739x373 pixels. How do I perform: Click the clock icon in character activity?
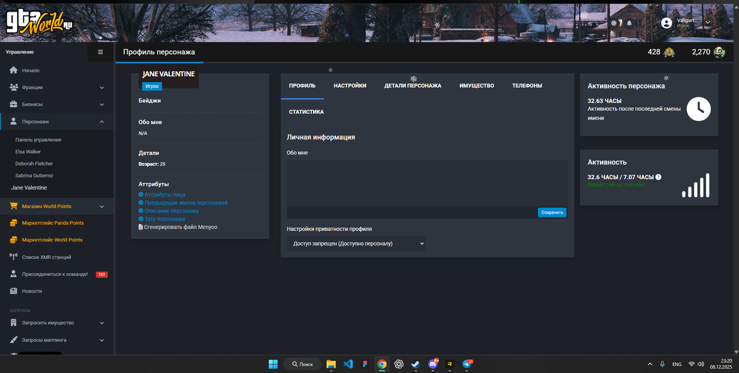699,109
